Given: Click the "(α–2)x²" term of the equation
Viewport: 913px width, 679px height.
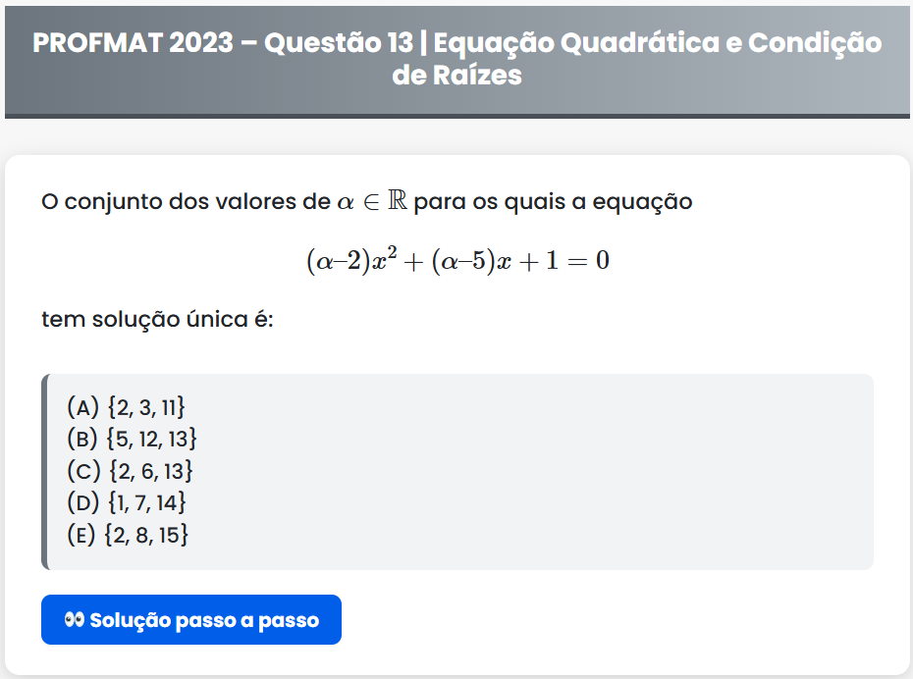Looking at the screenshot, I should click(x=351, y=261).
